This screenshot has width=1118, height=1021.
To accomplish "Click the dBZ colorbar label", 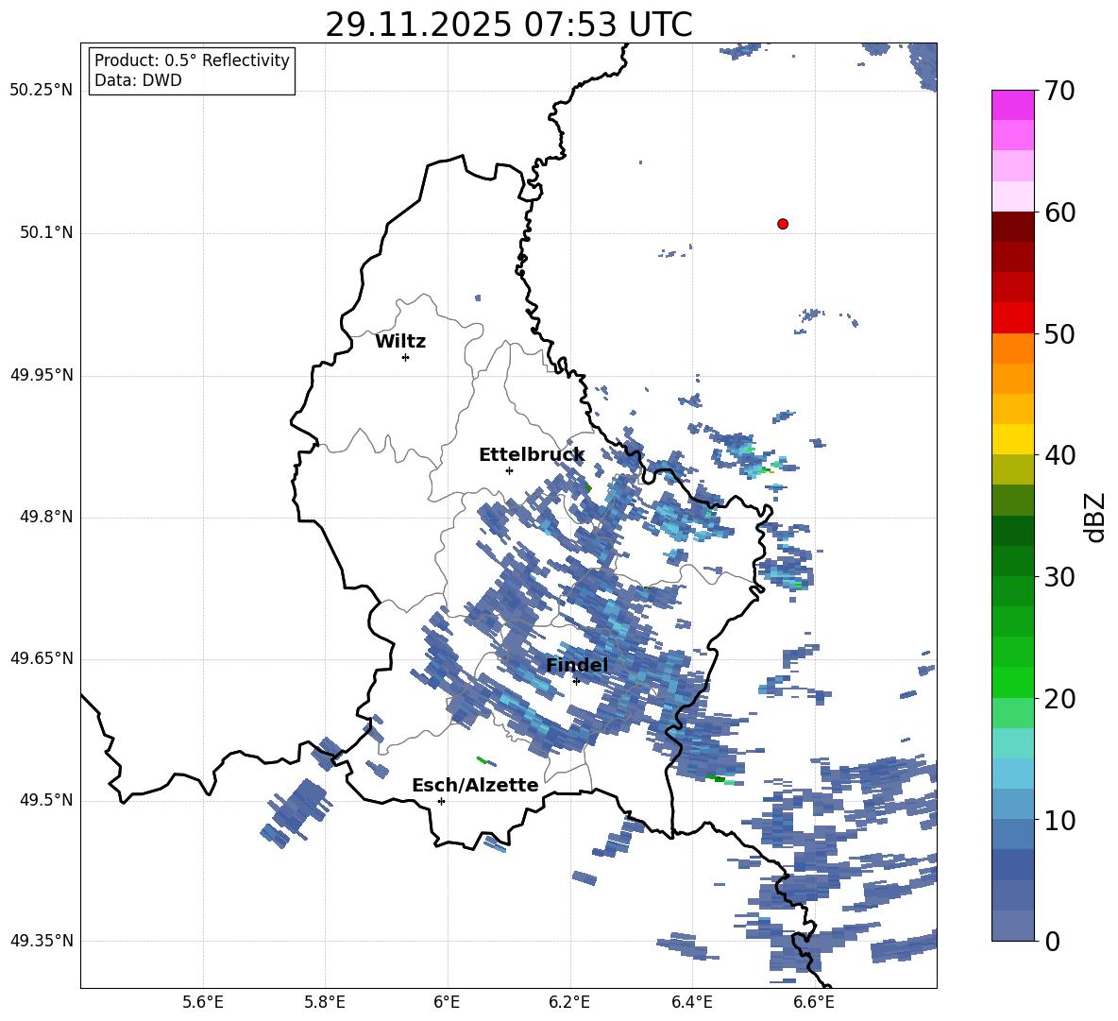I will click(1096, 517).
